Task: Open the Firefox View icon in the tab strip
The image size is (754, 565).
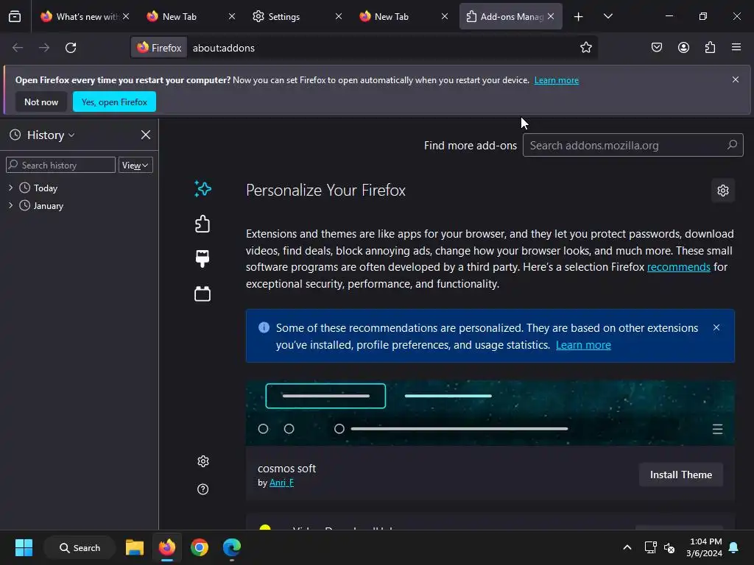Action: coord(15,16)
